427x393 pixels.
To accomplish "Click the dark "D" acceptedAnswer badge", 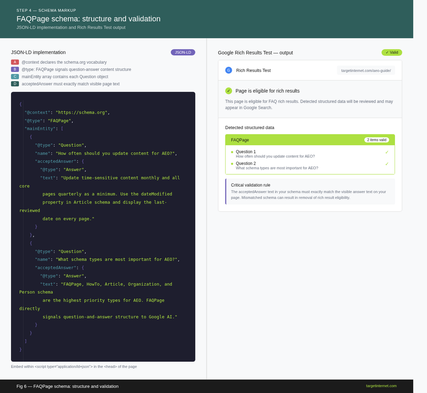I will [x=14, y=84].
